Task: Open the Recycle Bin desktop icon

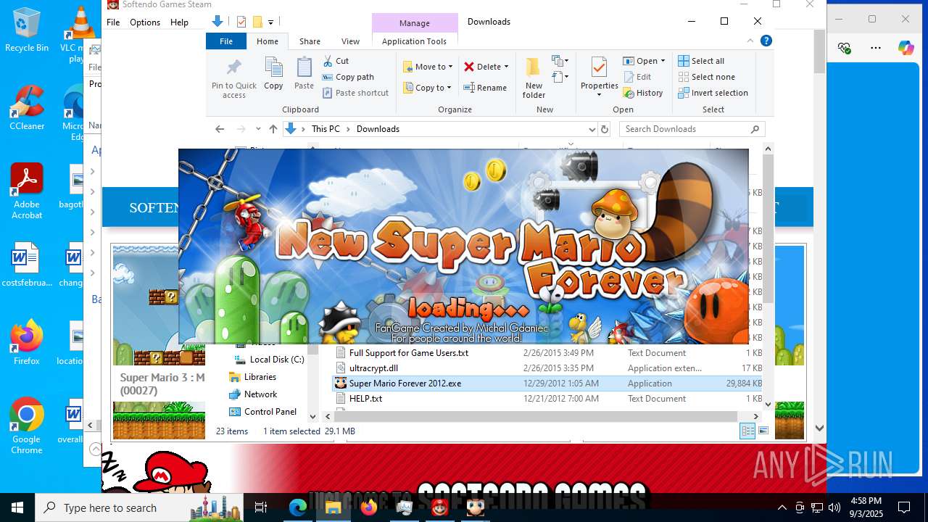Action: pos(27,30)
